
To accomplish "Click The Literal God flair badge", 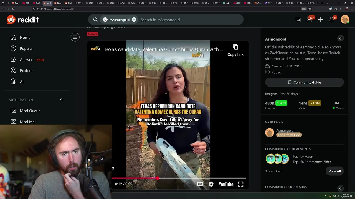I will [289, 135].
